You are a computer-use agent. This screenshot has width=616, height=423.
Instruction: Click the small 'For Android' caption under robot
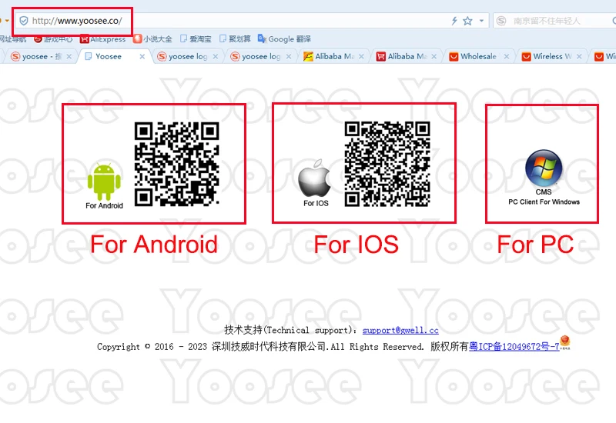pyautogui.click(x=104, y=205)
